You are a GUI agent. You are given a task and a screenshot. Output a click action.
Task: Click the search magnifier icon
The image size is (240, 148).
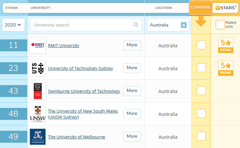136,25
